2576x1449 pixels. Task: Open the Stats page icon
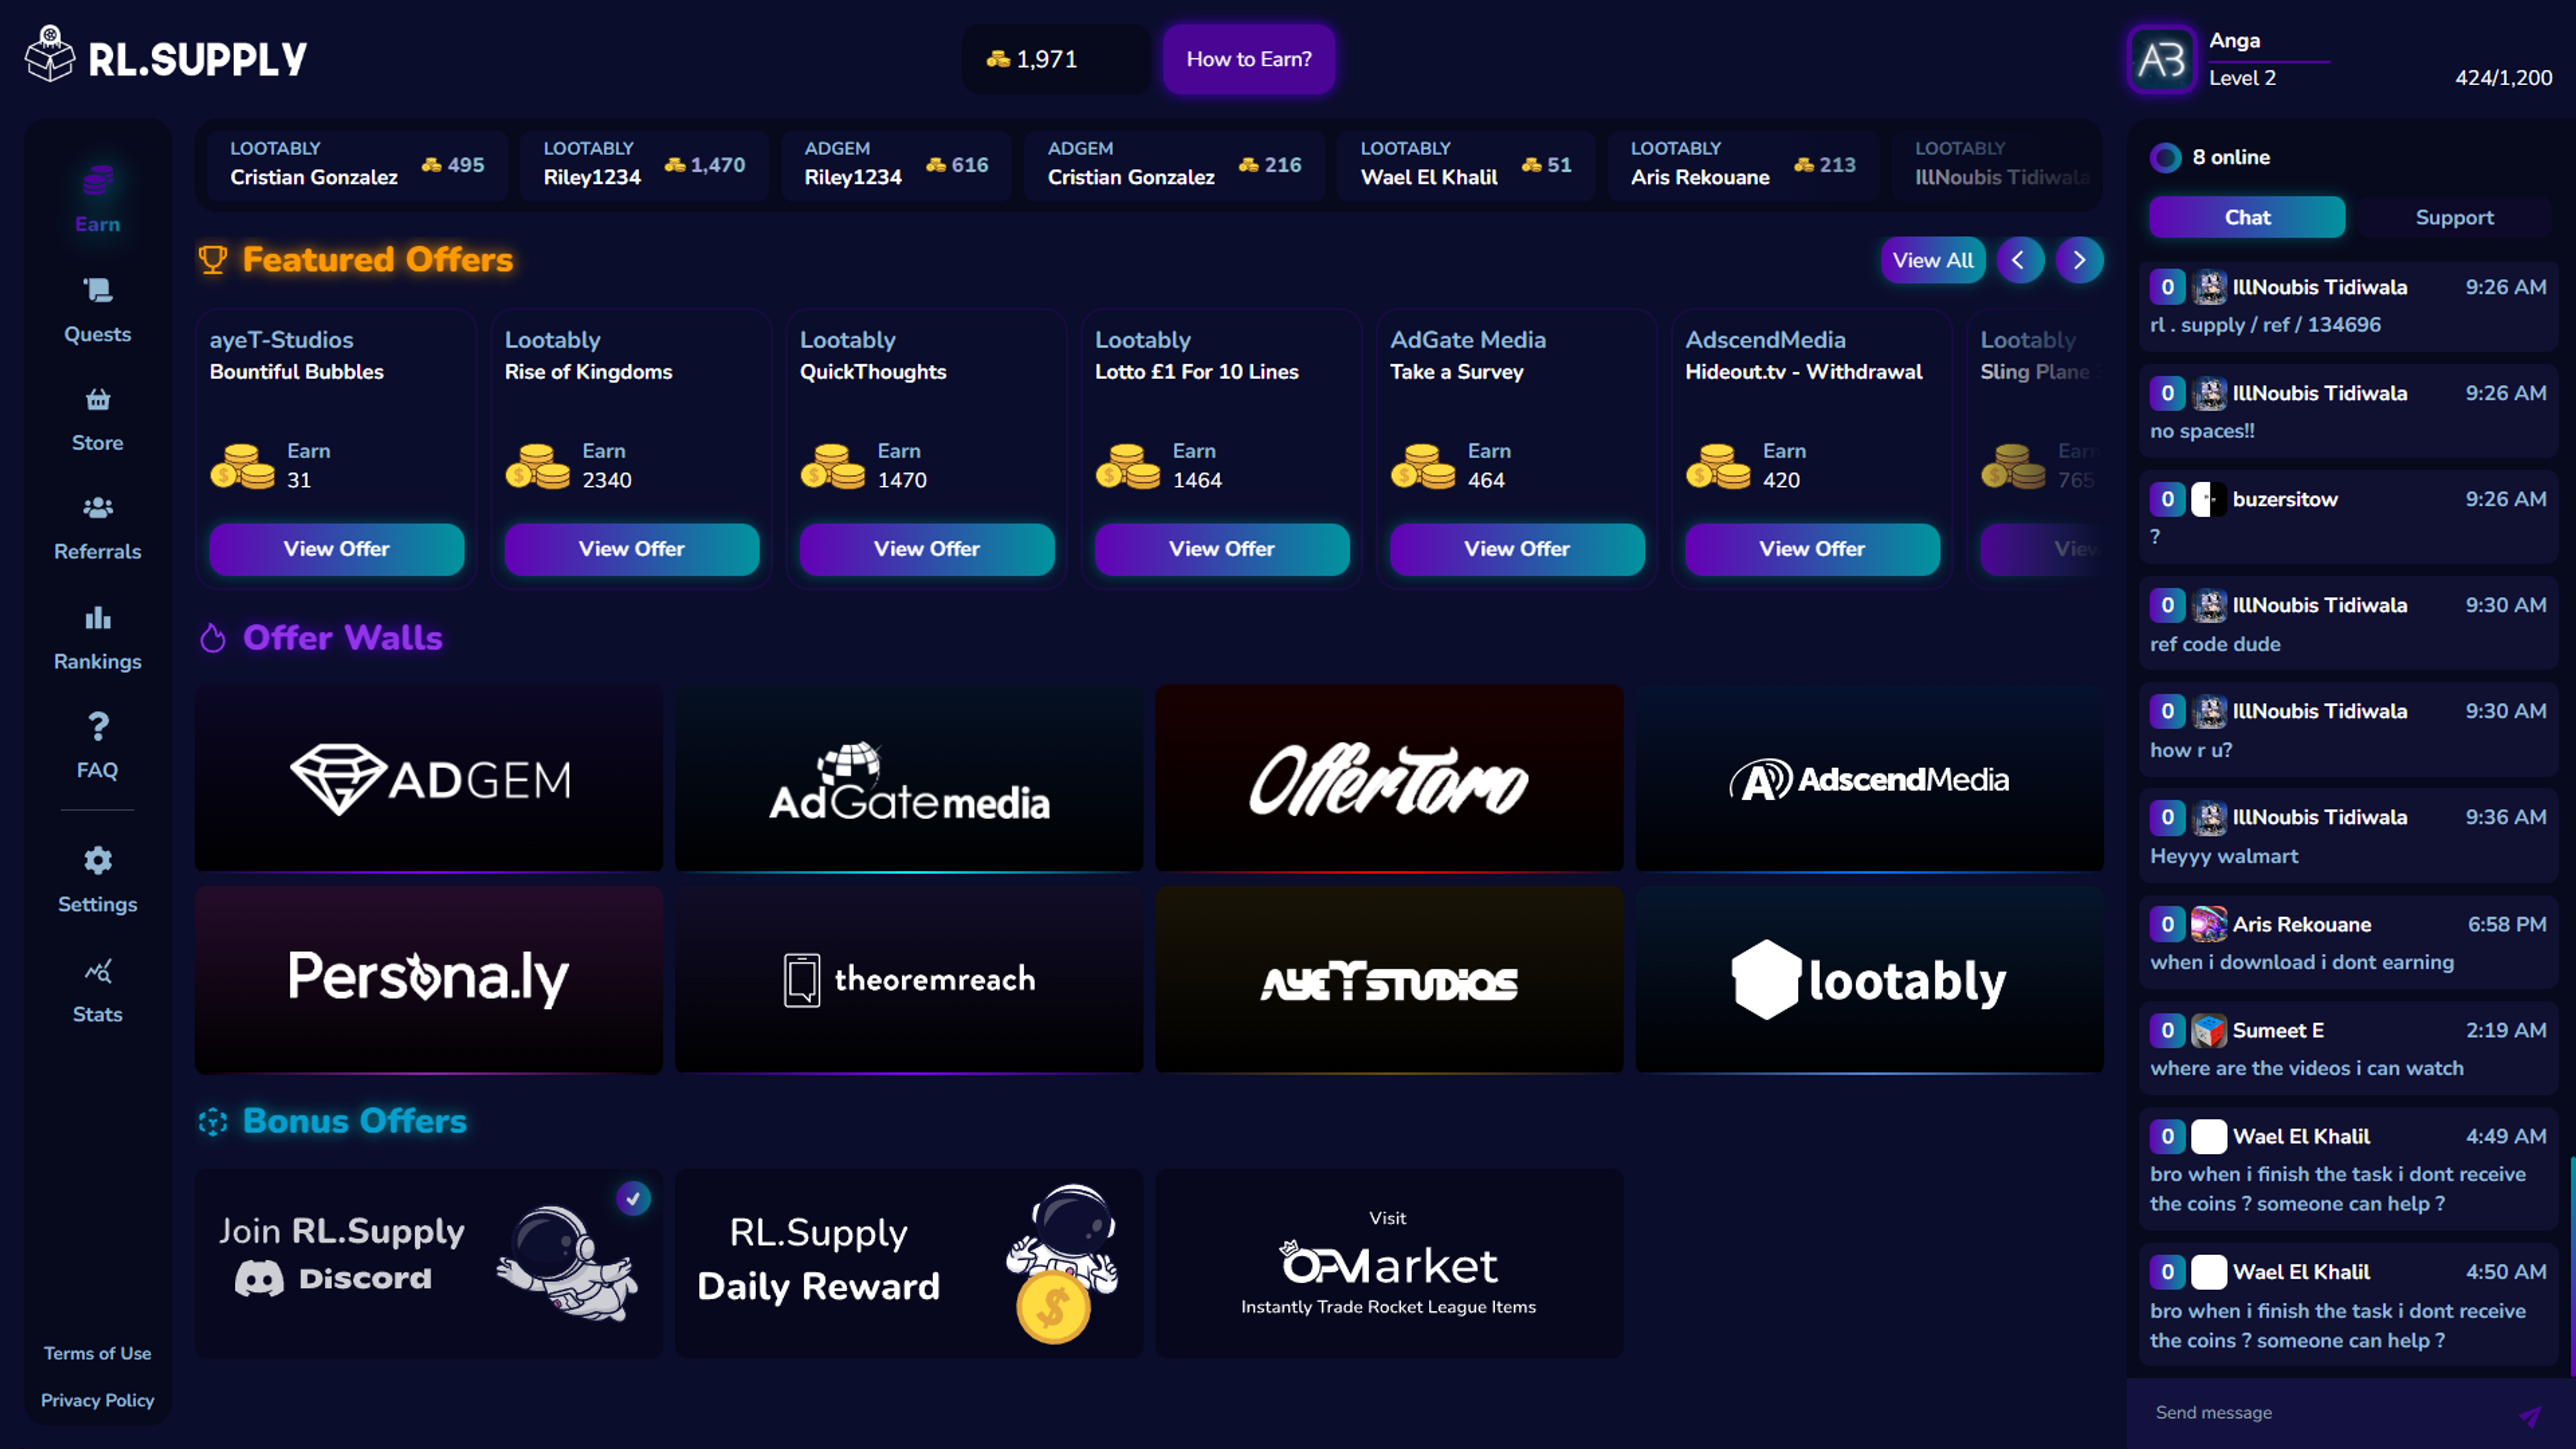click(97, 971)
